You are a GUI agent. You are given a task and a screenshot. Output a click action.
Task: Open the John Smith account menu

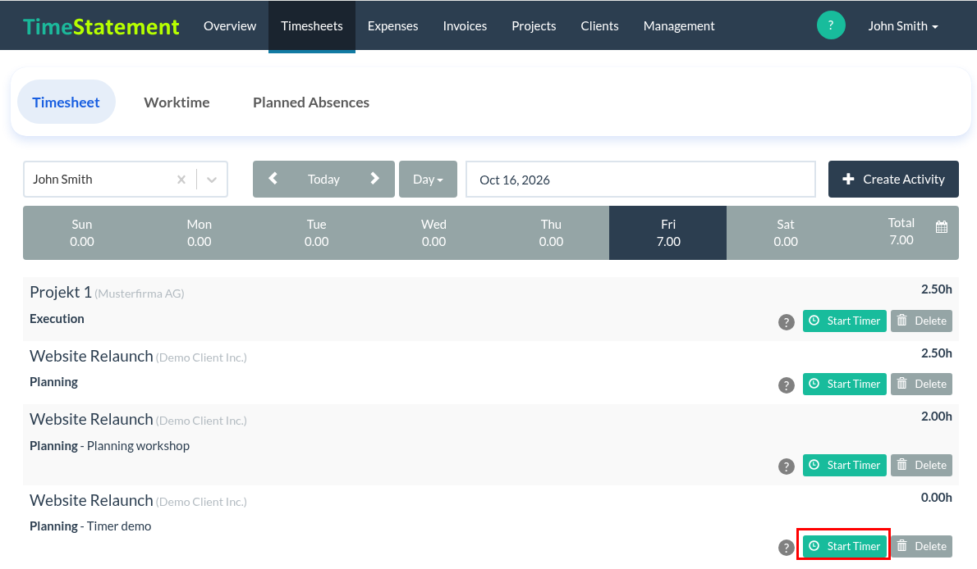903,25
